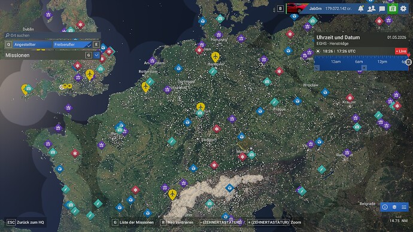Click the Ort suchen search field
This screenshot has height=232, width=413.
(x=53, y=35)
